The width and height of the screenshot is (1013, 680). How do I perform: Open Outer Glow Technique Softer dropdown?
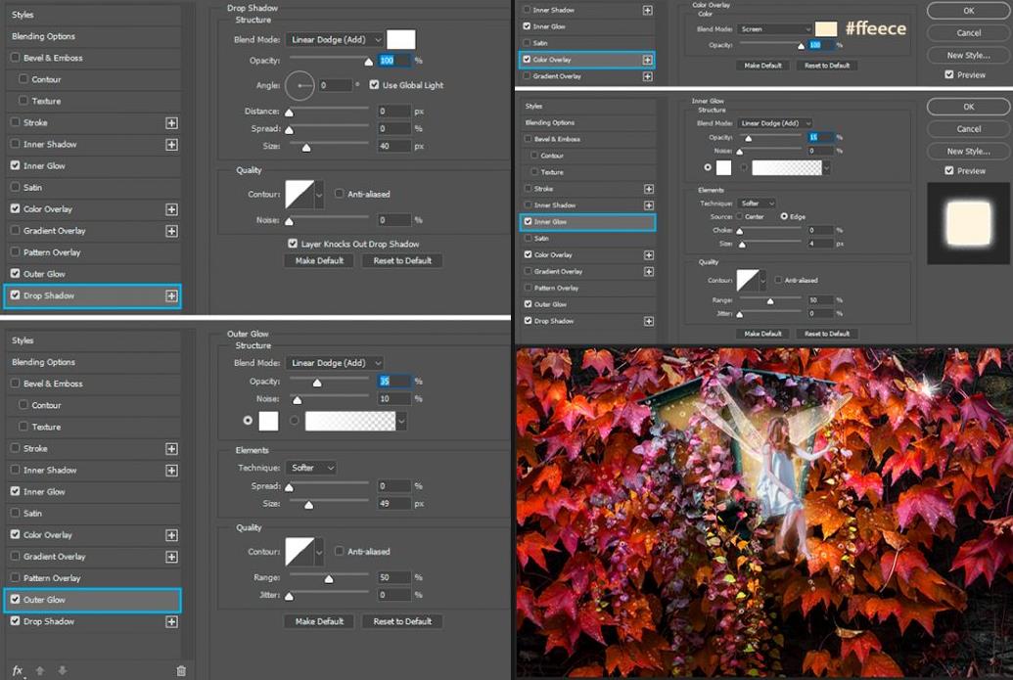[x=311, y=468]
